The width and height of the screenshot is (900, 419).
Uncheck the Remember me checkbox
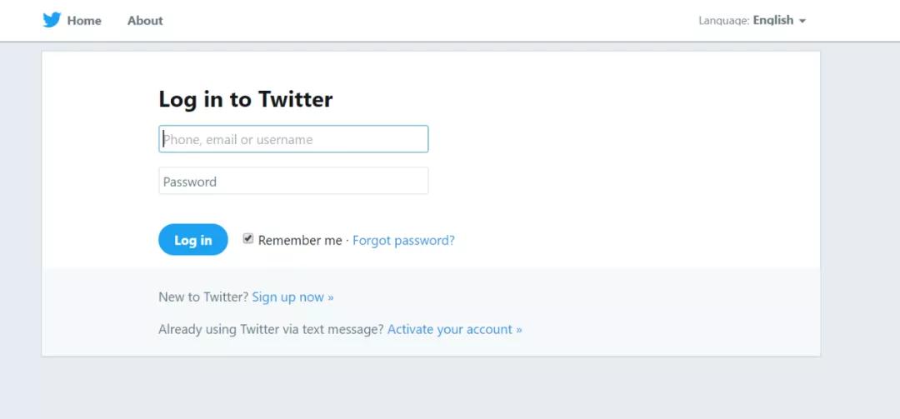248,239
